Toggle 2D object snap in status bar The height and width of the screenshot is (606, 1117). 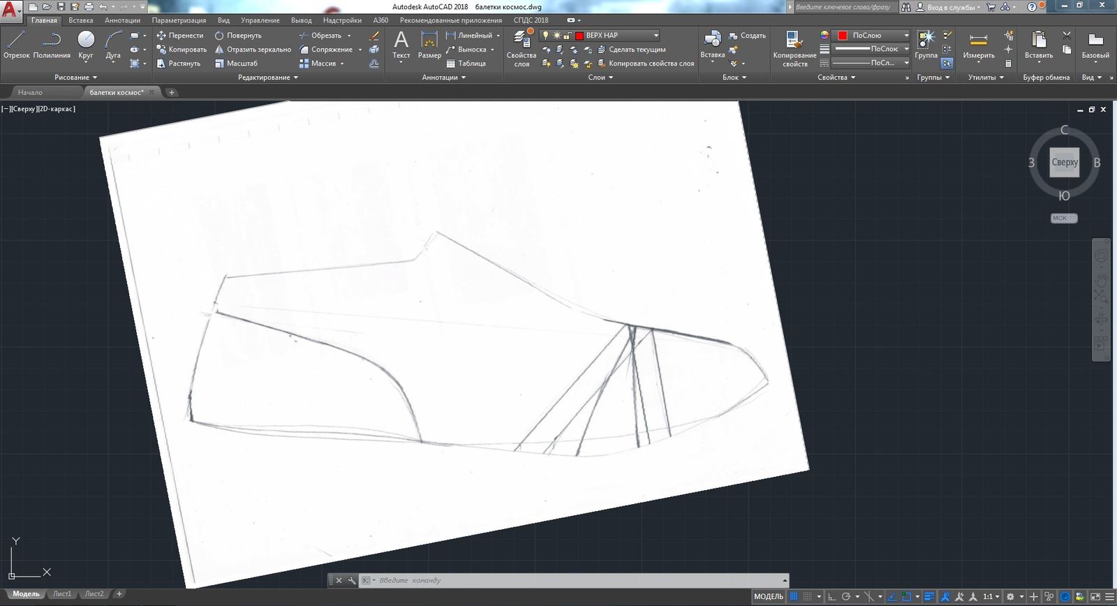click(906, 597)
